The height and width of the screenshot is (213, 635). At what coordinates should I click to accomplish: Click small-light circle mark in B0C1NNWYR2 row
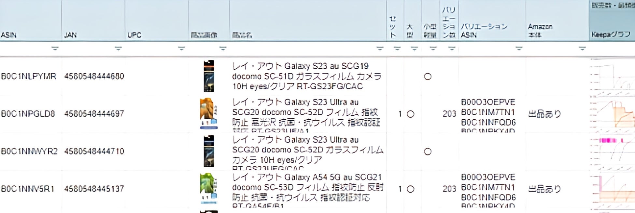(x=428, y=152)
